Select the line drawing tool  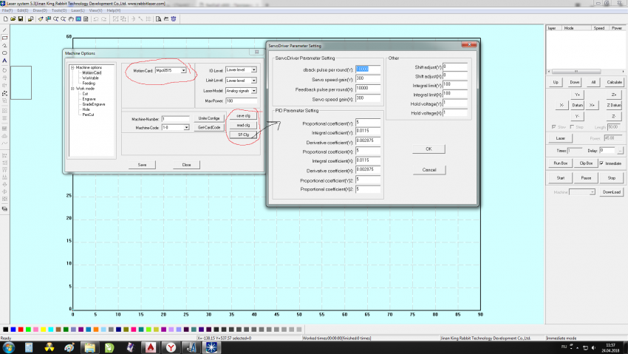pos(4,30)
